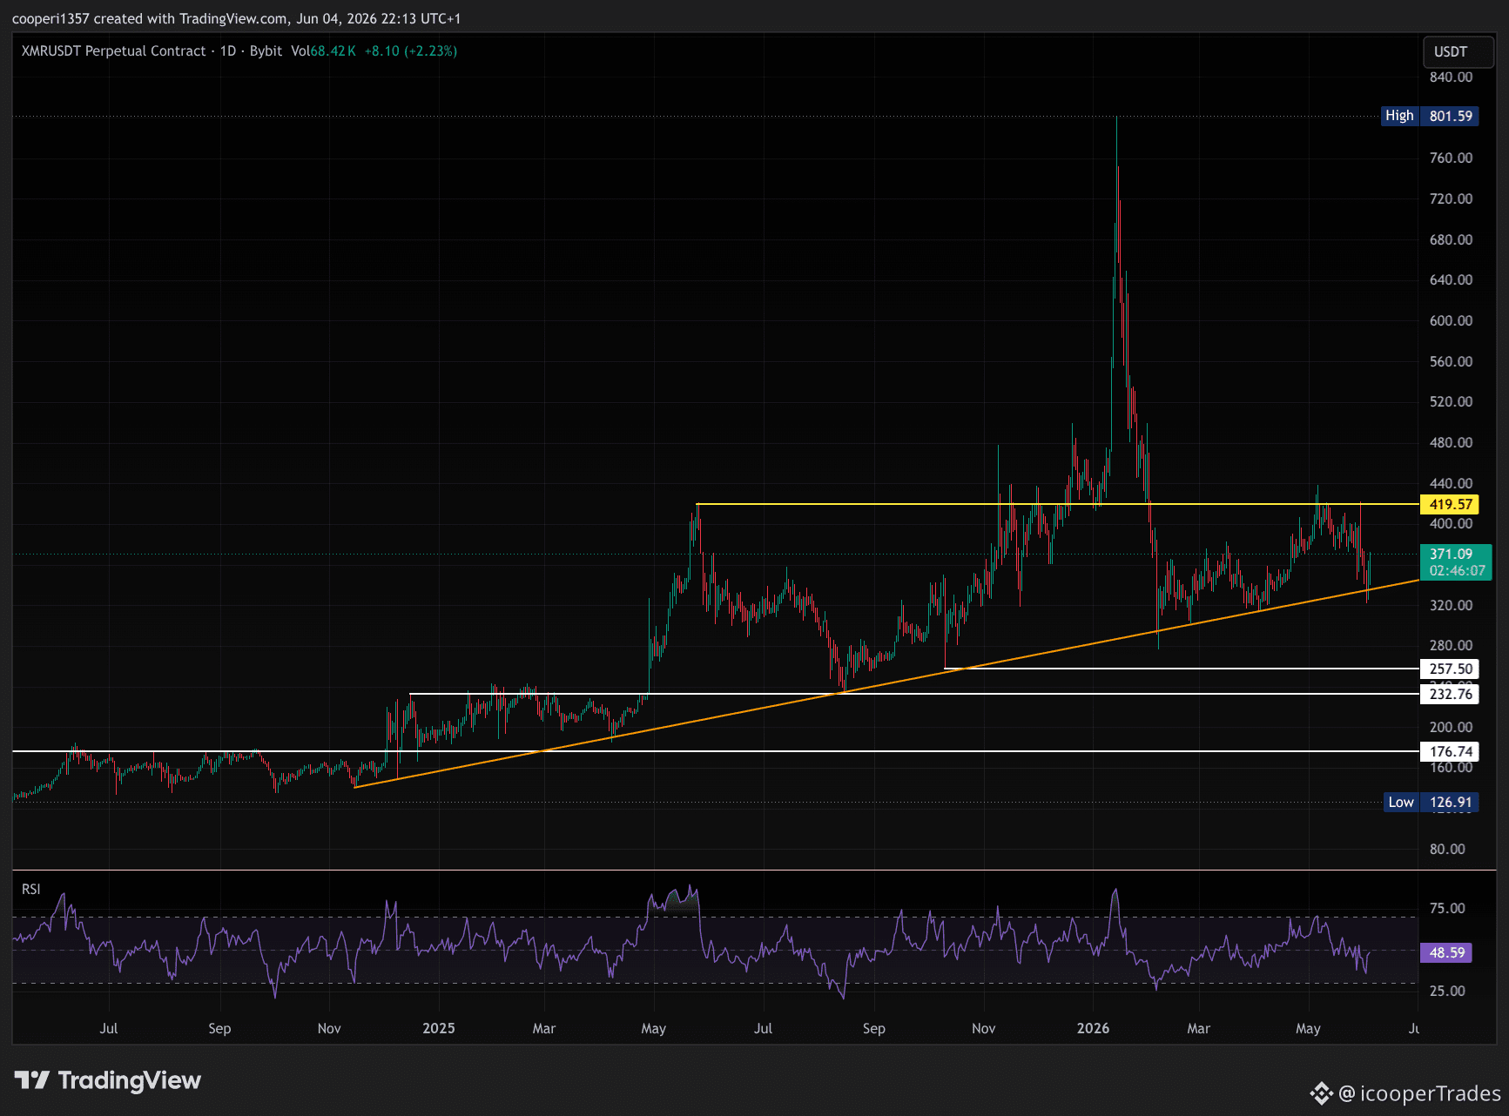
Task: Select the 257.50 horizontal level label
Action: [1450, 669]
